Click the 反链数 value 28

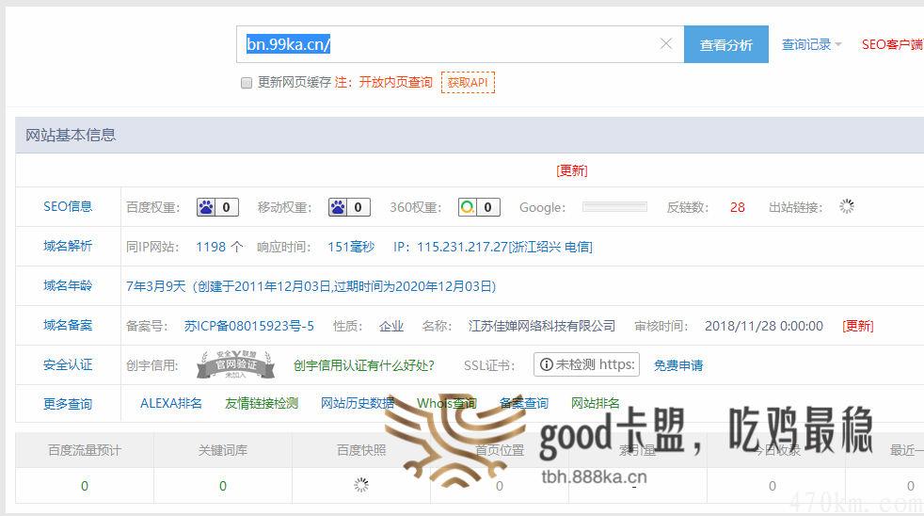737,207
